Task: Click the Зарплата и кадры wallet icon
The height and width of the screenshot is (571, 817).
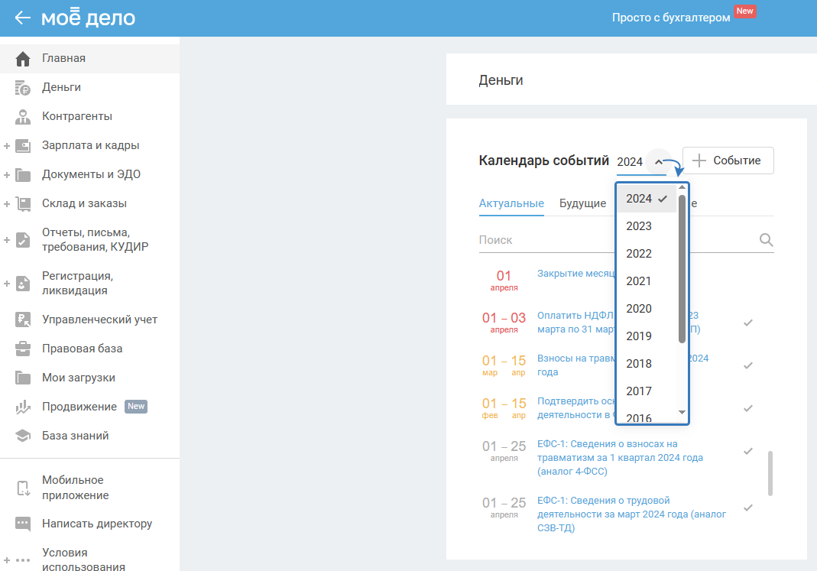Action: click(x=23, y=146)
